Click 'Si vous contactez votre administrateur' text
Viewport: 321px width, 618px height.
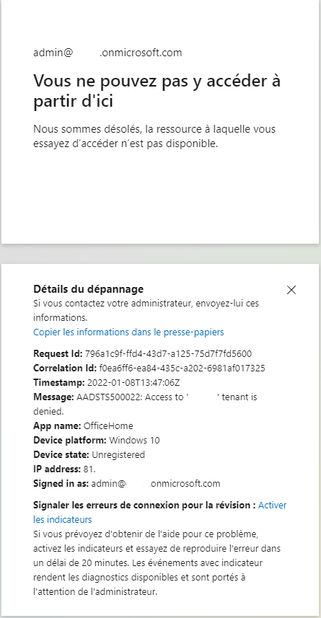pos(146,310)
